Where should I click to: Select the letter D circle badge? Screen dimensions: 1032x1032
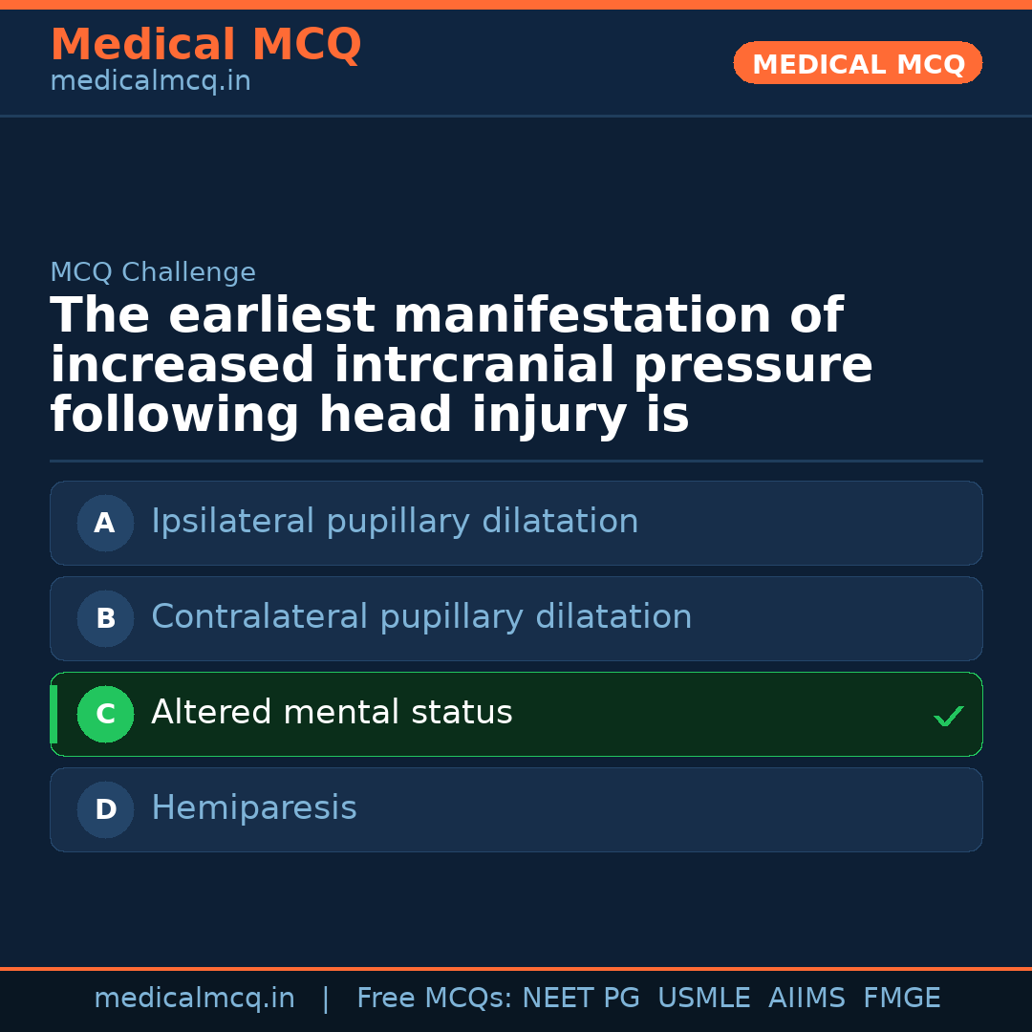point(105,809)
